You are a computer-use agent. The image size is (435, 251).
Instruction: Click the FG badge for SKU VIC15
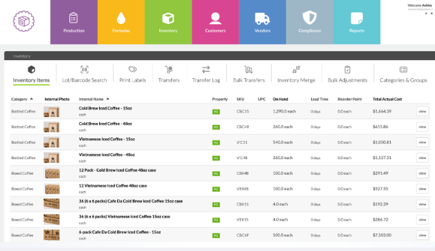tap(216, 142)
